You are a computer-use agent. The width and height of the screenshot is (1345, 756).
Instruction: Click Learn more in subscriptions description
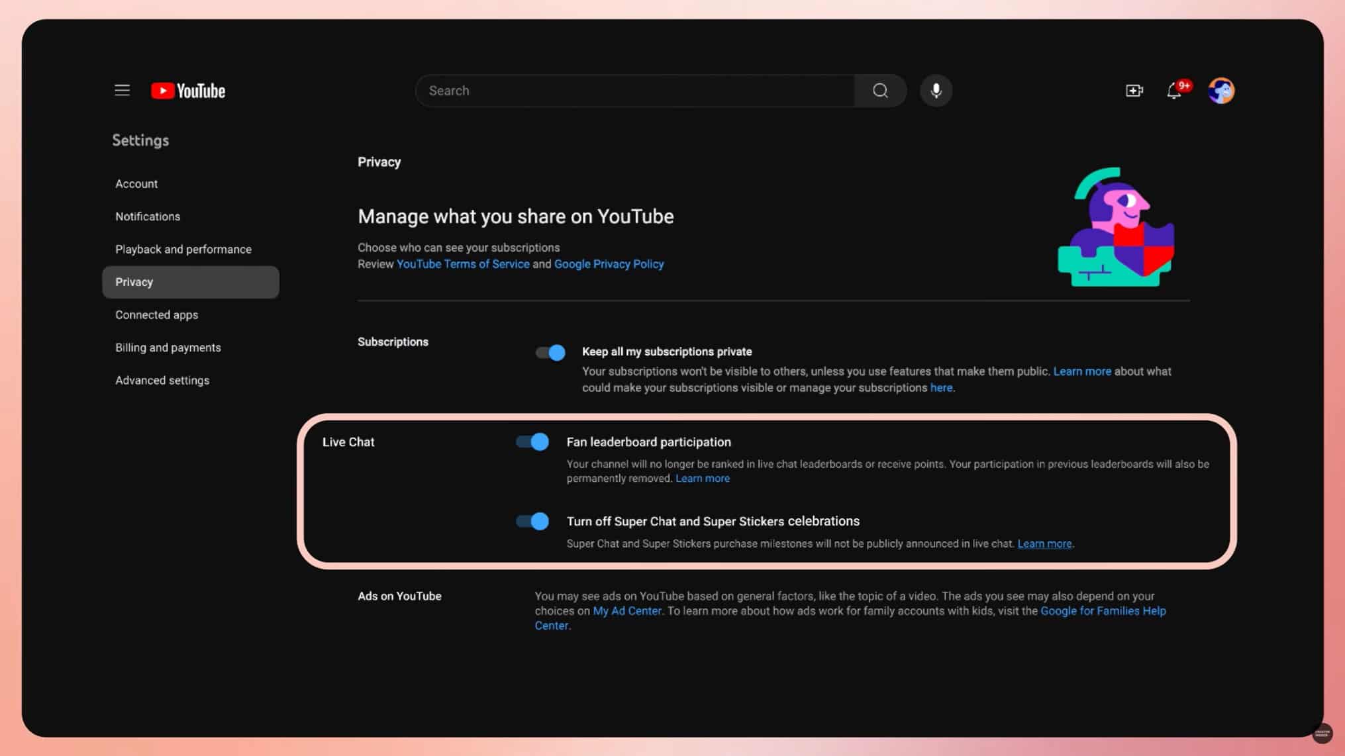pos(1082,371)
